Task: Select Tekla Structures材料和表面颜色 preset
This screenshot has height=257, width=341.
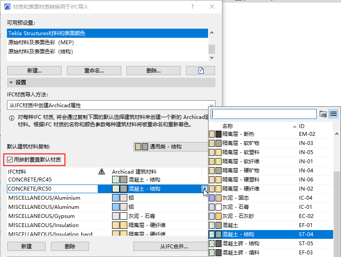Action: [107, 33]
